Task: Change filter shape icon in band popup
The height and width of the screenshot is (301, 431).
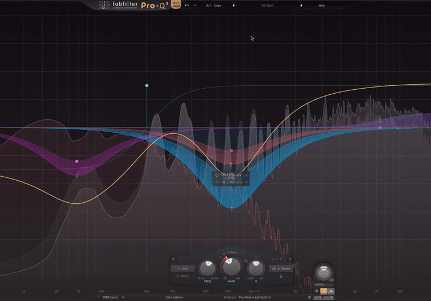Action: pyautogui.click(x=217, y=182)
